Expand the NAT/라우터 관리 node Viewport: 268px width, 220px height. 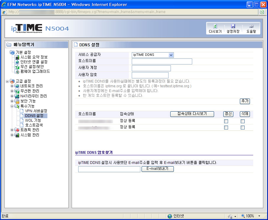(x=12, y=96)
